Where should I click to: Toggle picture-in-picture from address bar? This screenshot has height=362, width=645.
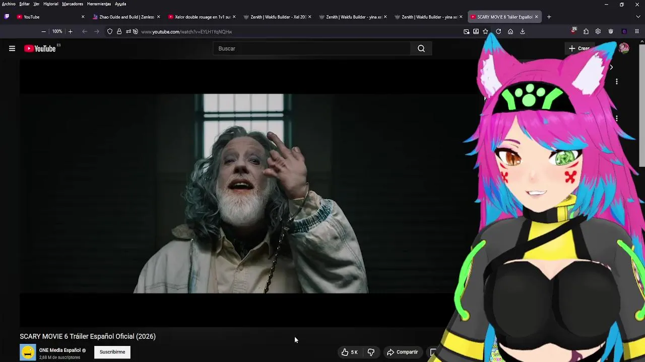pyautogui.click(x=467, y=32)
